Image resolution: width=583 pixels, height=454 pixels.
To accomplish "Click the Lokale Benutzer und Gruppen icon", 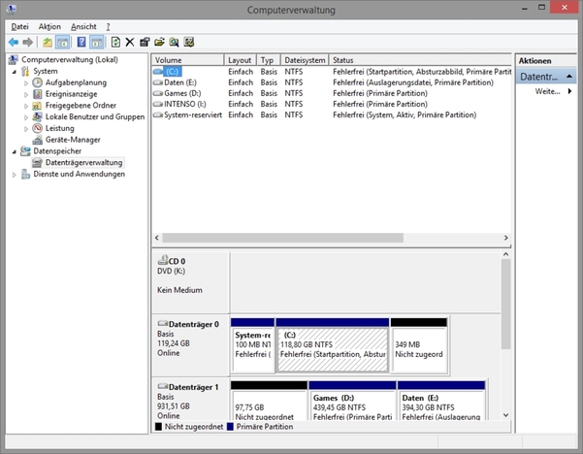I will coord(37,116).
